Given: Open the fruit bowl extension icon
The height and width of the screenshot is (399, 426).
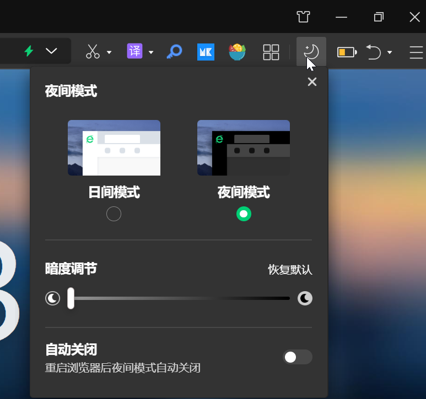Looking at the screenshot, I should [x=237, y=52].
